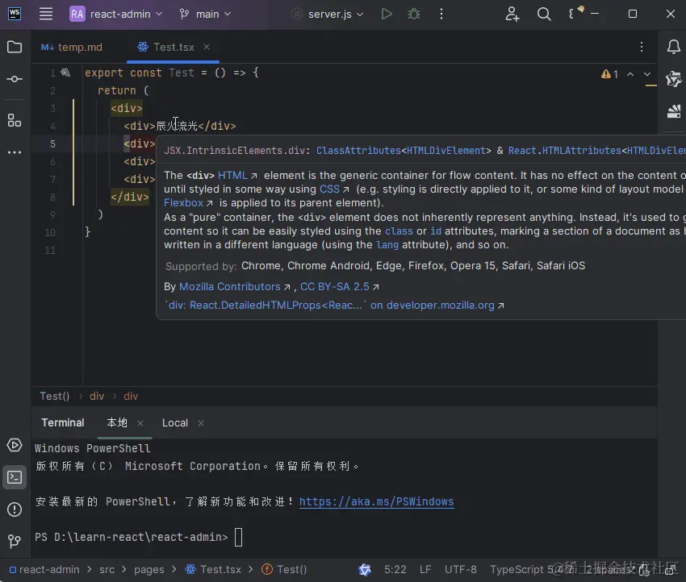
Task: Go to previous highlighted problem
Action: click(630, 74)
